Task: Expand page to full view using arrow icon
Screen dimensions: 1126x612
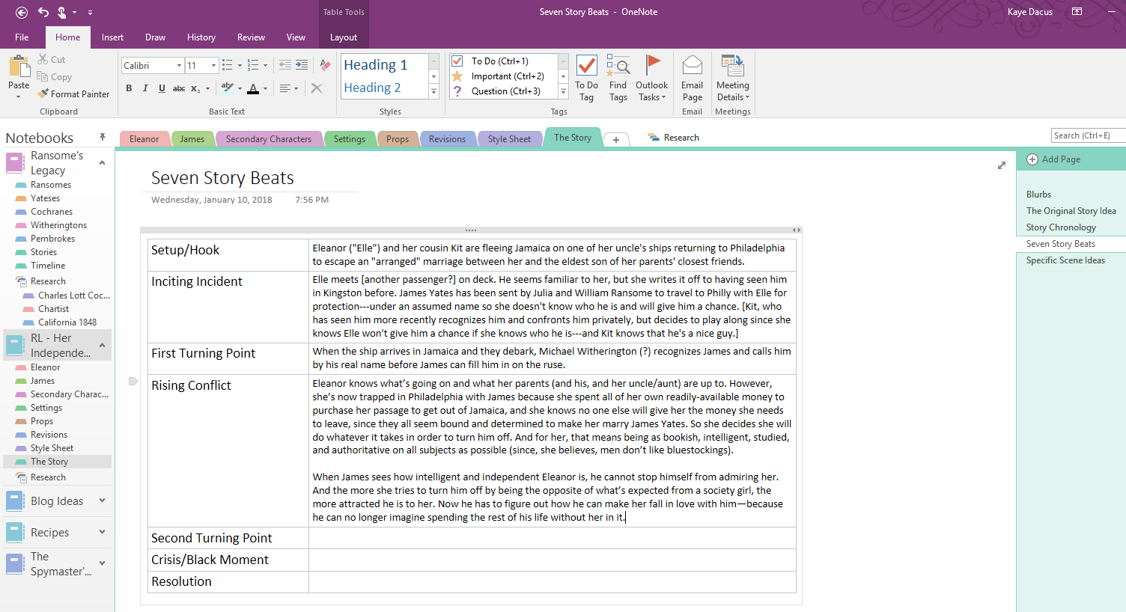Action: 1002,165
